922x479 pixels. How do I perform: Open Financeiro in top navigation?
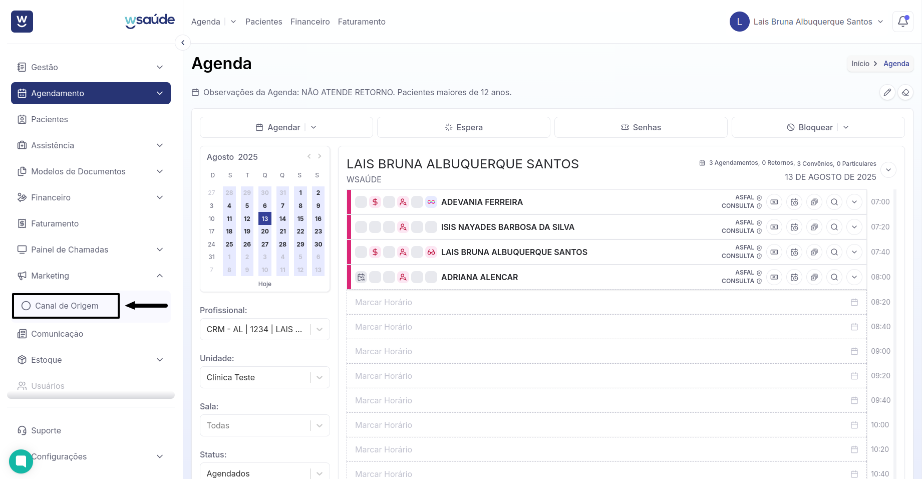(x=310, y=22)
